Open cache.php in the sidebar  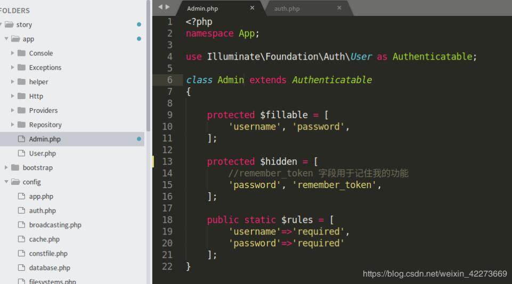[44, 239]
